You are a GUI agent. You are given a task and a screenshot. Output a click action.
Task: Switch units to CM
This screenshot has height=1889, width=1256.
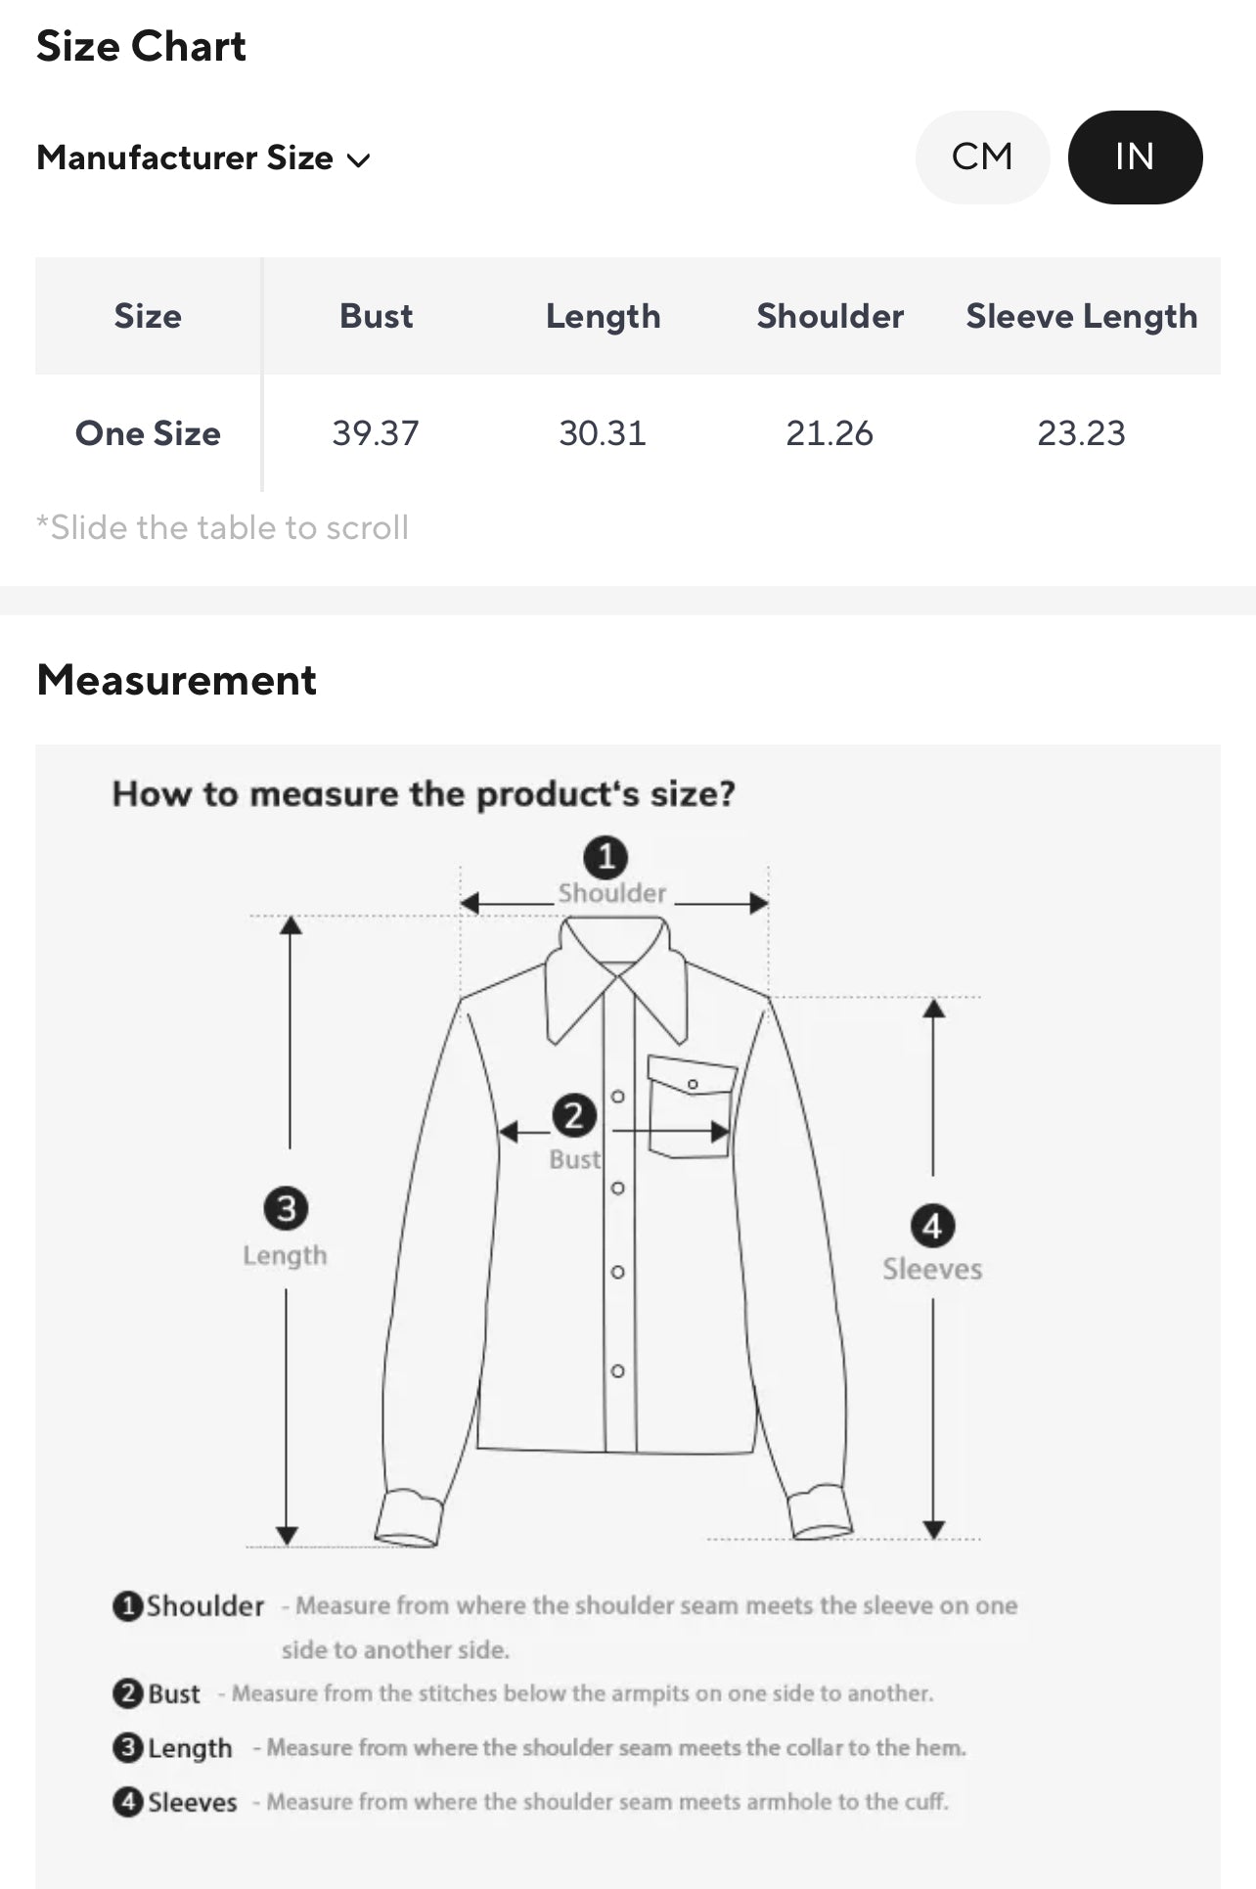coord(982,157)
